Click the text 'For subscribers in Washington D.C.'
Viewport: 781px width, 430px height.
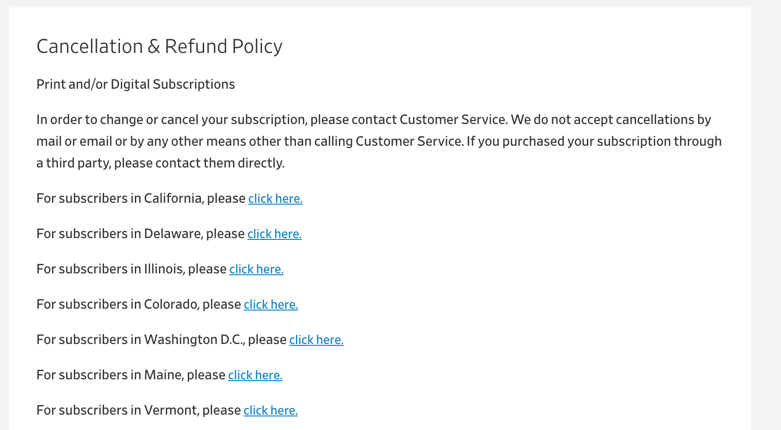[141, 340]
